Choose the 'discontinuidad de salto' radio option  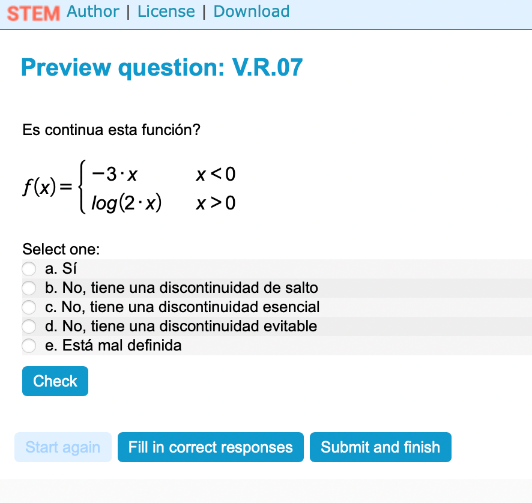pos(29,288)
